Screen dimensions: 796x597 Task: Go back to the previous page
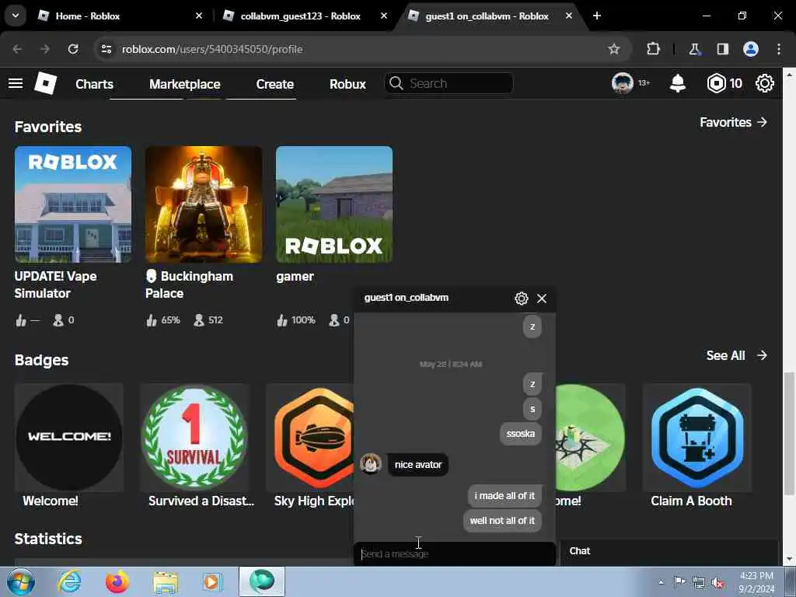point(17,49)
